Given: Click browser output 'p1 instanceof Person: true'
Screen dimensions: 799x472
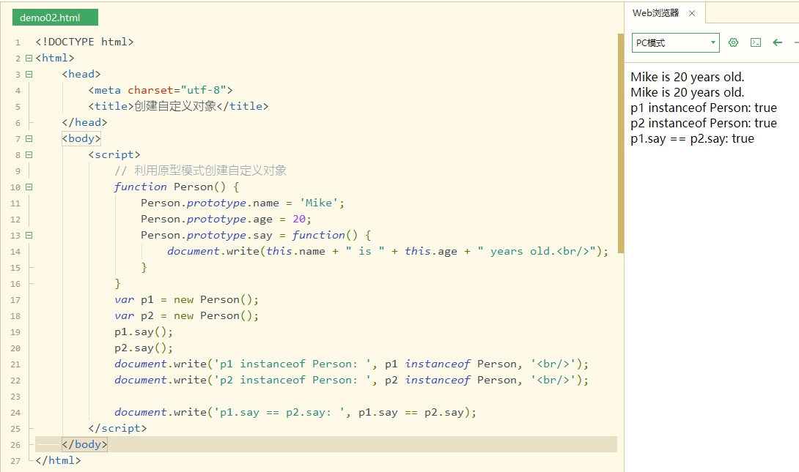Looking at the screenshot, I should click(704, 108).
